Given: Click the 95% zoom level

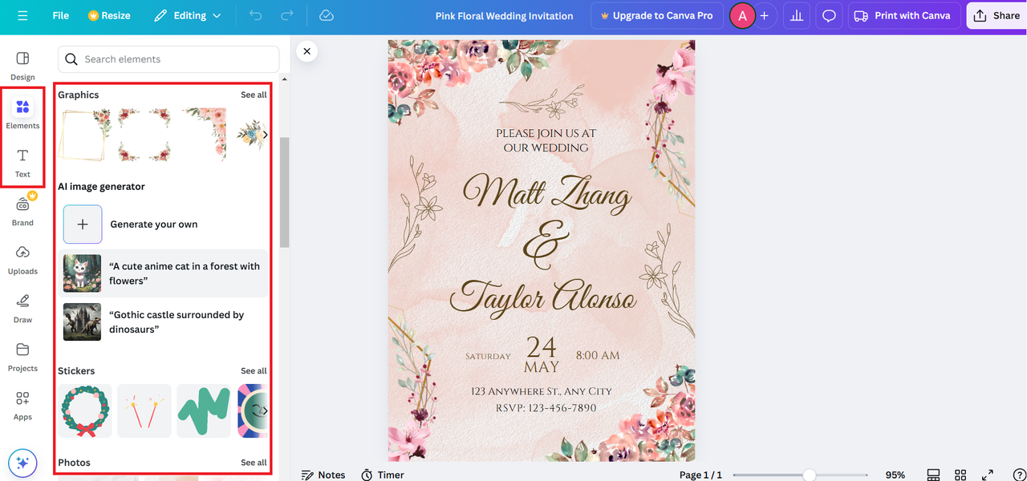Looking at the screenshot, I should pyautogui.click(x=895, y=475).
